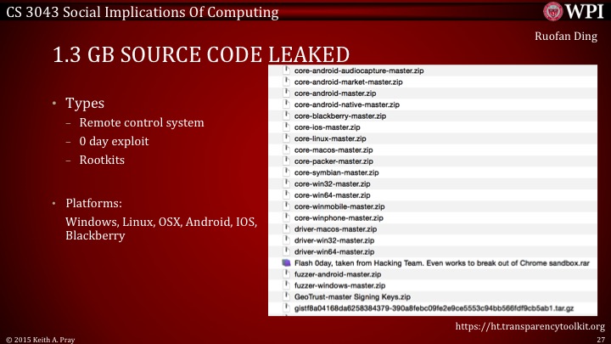Open the ht.transparencytoolkit.org link
This screenshot has width=611, height=344.
tap(530, 326)
